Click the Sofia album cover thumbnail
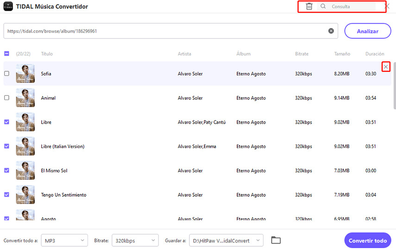The width and height of the screenshot is (396, 250). tap(25, 74)
